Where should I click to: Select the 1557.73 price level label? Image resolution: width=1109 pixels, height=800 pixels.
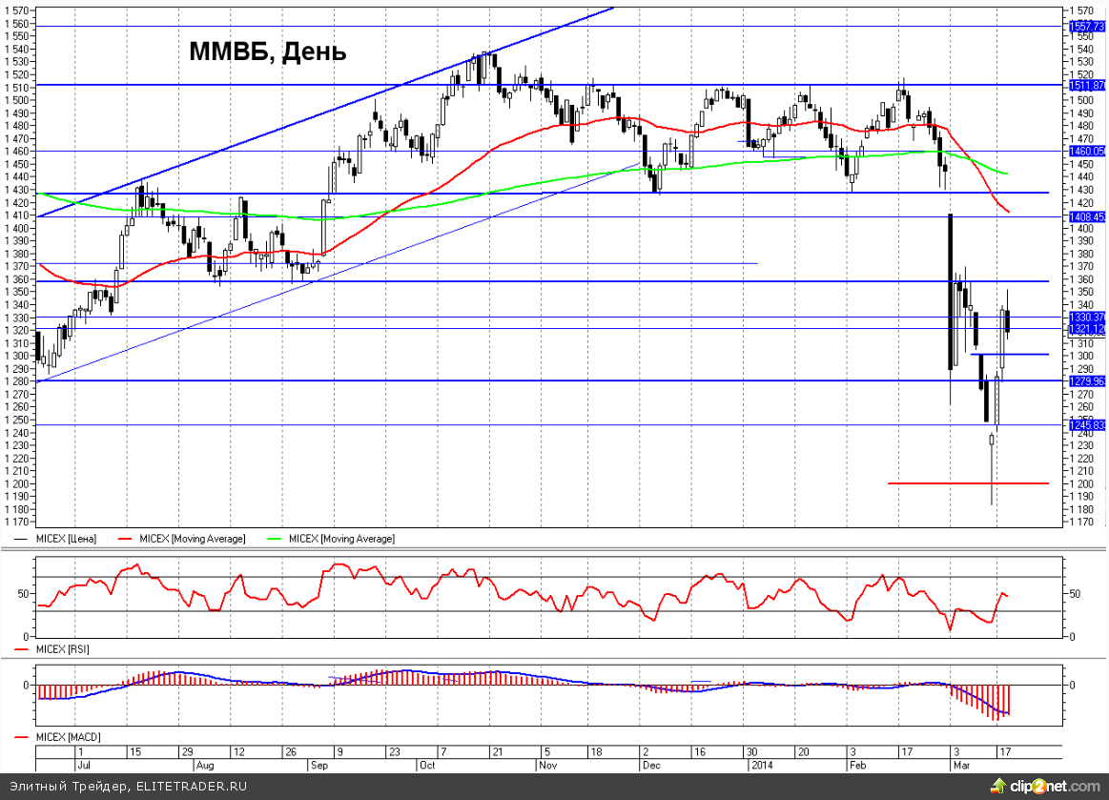click(1087, 27)
